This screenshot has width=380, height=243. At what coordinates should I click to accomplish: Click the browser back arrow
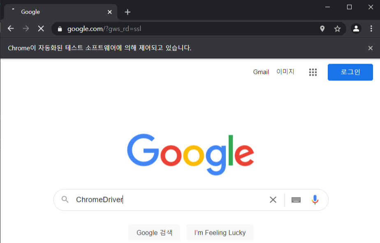coord(11,29)
